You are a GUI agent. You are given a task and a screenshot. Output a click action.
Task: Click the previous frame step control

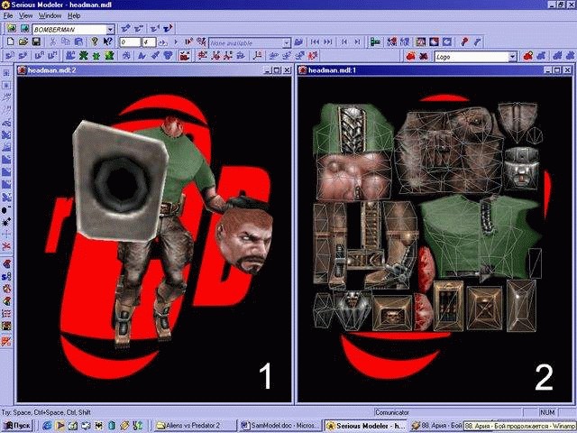[x=344, y=42]
